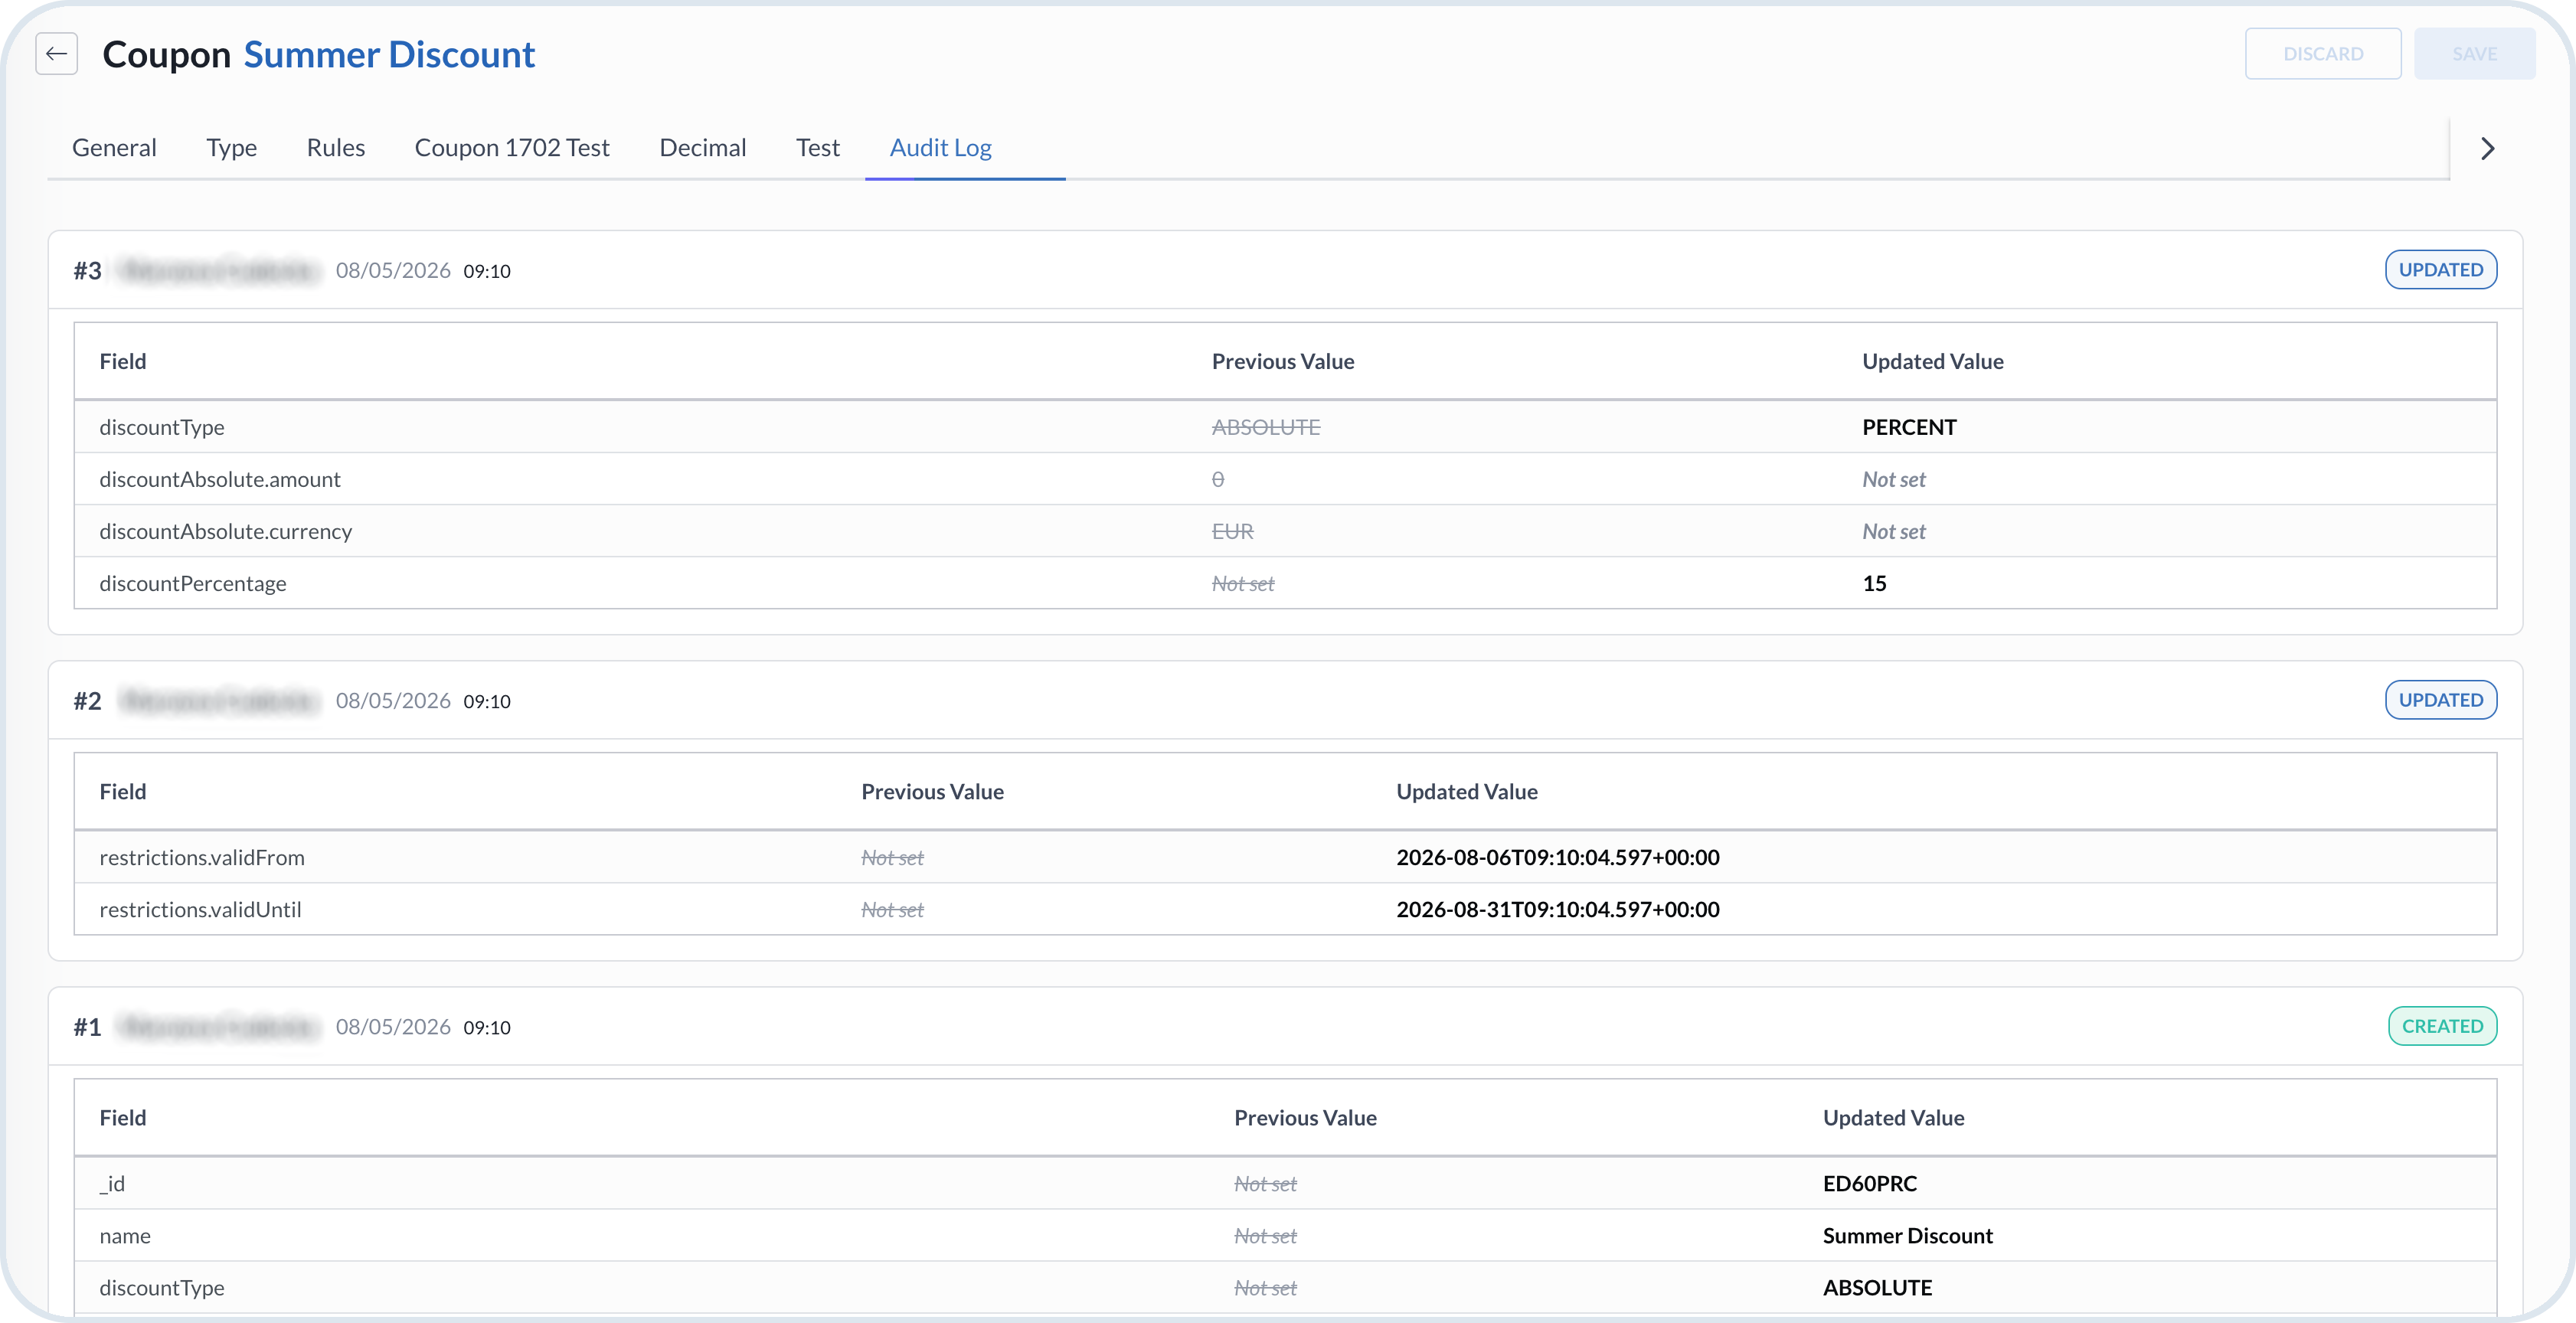This screenshot has height=1323, width=2576.
Task: Click the 2026-08-31T09:10:04.597+00:00 value
Action: pyautogui.click(x=1557, y=909)
